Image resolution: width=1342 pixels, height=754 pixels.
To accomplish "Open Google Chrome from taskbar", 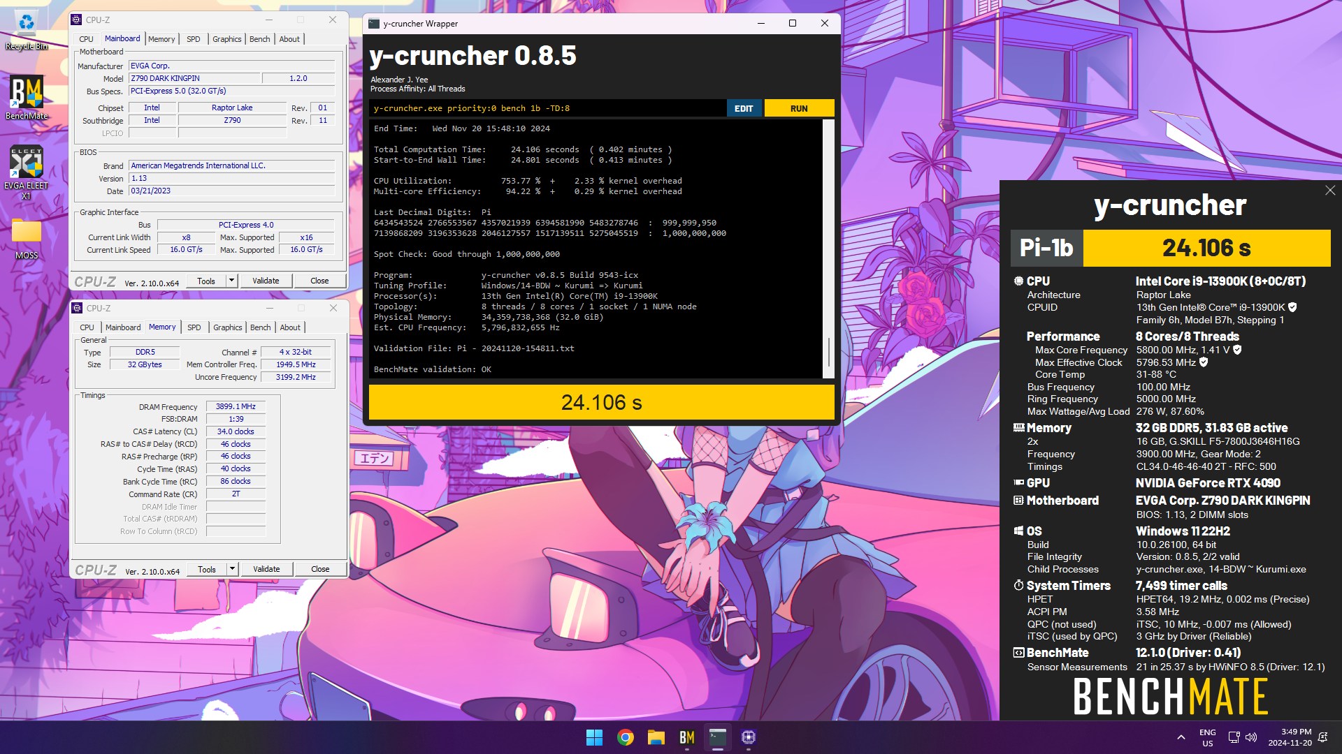I will 626,737.
